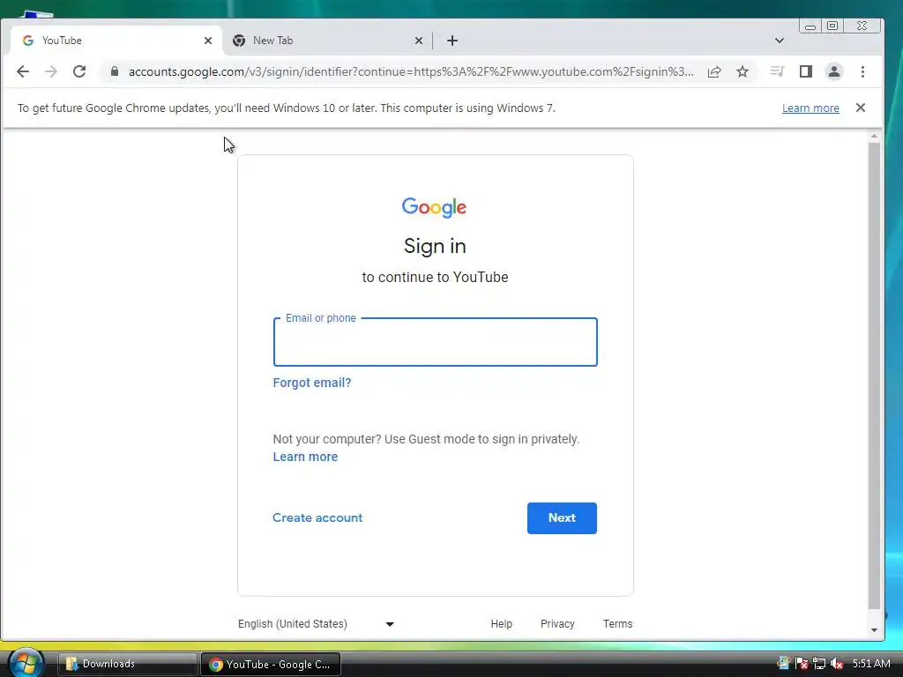The width and height of the screenshot is (903, 677).
Task: Open the Action Center flag tray icon
Action: [801, 664]
